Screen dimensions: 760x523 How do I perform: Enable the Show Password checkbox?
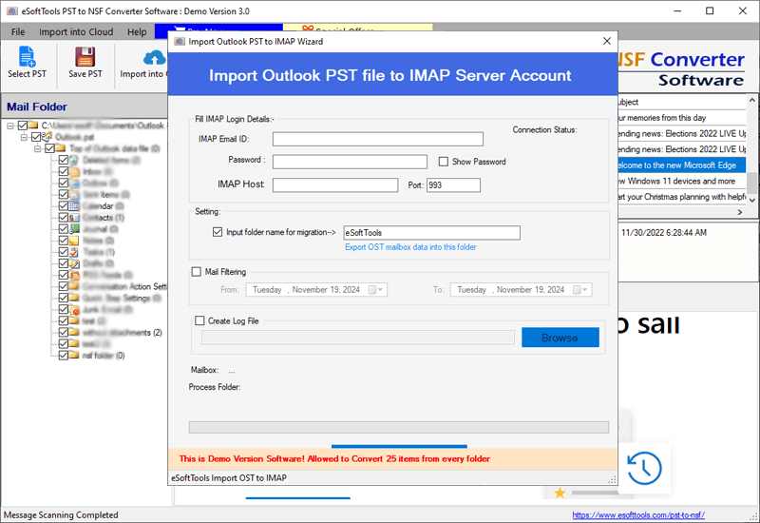[444, 162]
